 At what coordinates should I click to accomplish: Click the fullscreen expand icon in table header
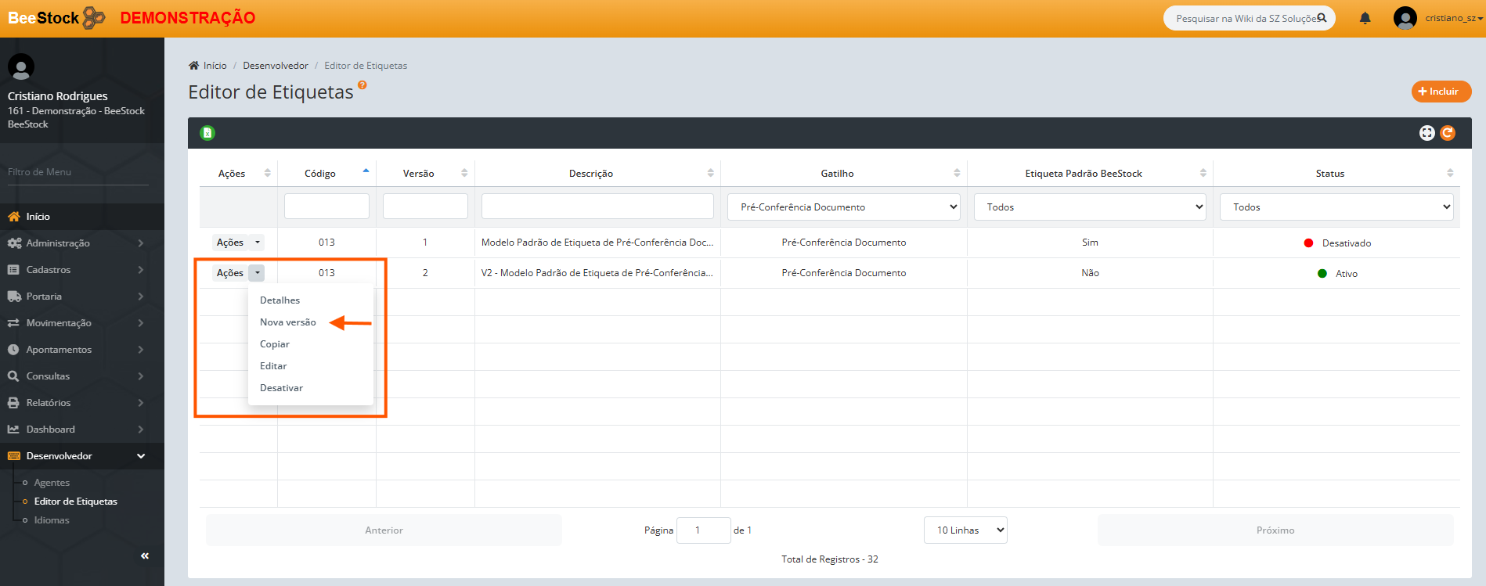(1426, 133)
